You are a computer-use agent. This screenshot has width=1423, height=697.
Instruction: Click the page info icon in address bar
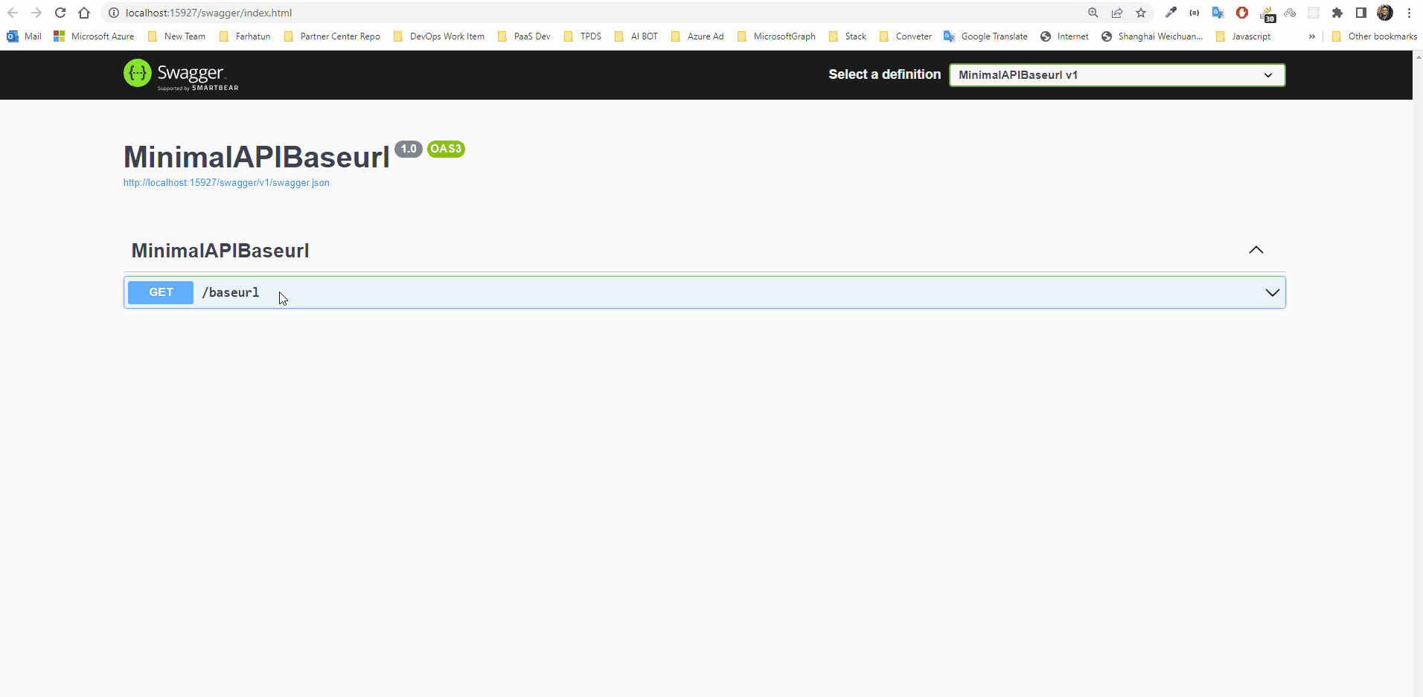(x=113, y=13)
